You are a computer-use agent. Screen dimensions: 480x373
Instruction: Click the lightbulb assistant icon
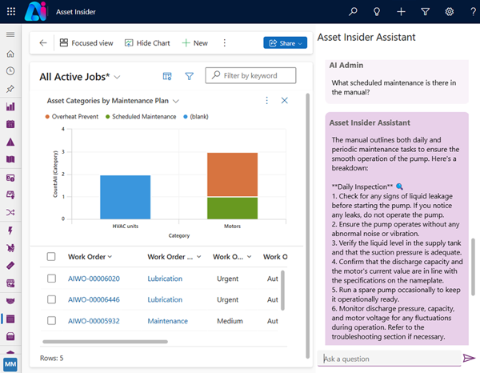377,12
